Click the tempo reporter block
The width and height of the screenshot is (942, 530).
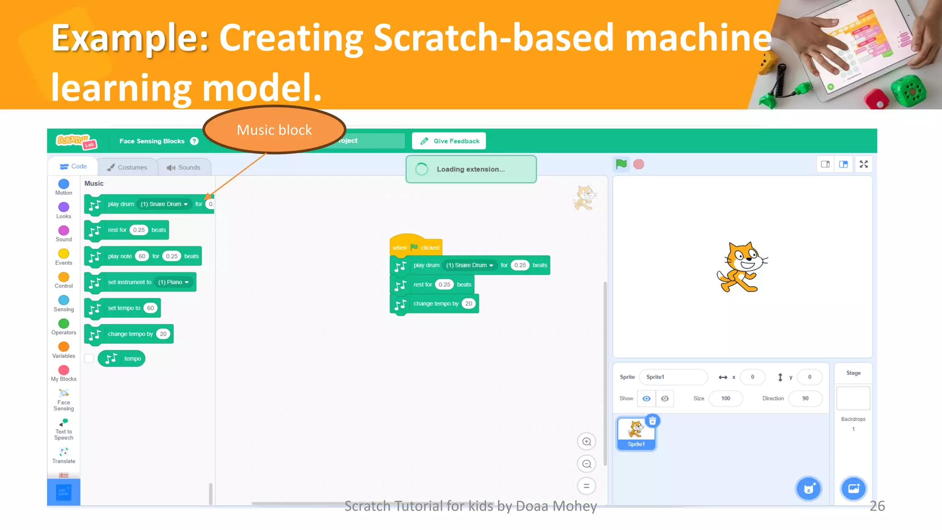(121, 358)
